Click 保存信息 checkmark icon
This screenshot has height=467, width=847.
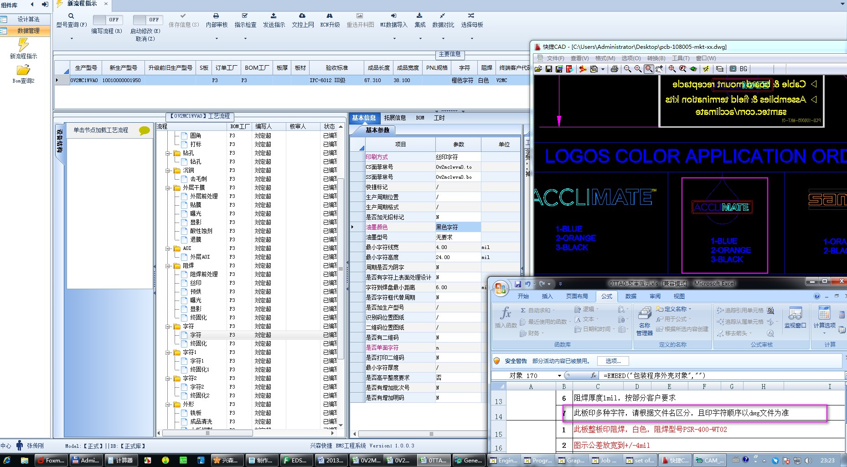point(183,16)
